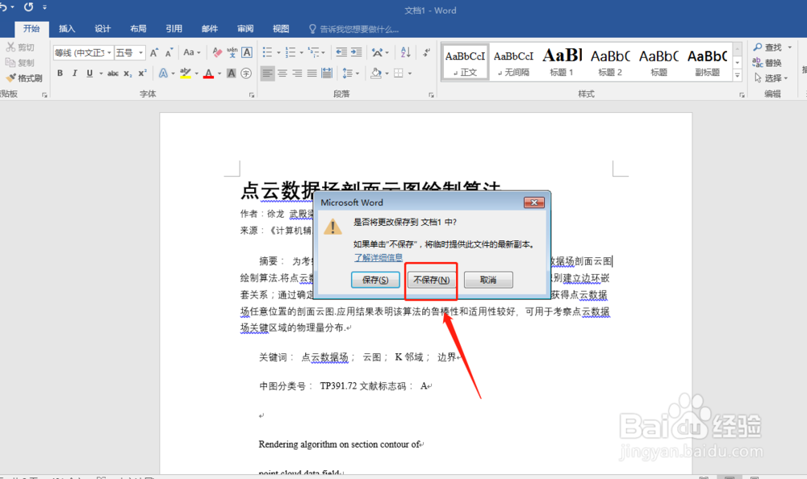
Task: Switch to the 邮件 (Mailings) tab
Action: click(210, 29)
